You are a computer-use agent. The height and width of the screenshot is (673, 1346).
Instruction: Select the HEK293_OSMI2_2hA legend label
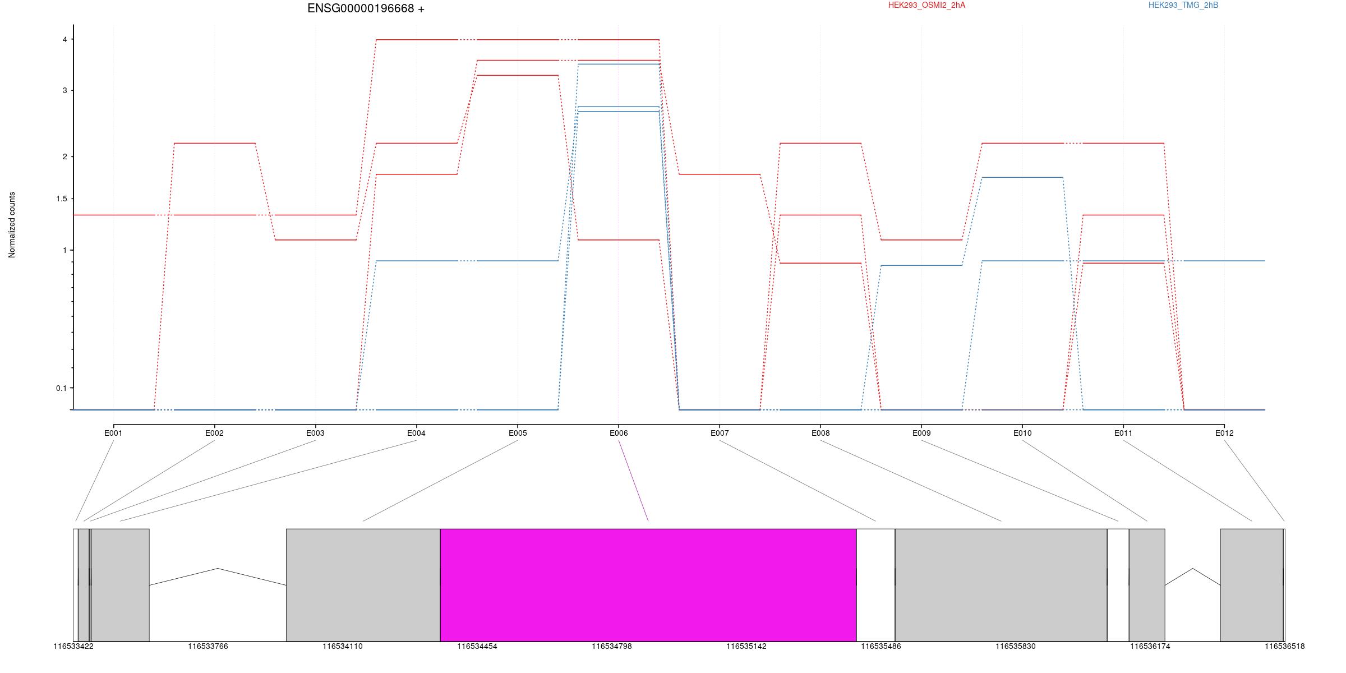[x=926, y=5]
